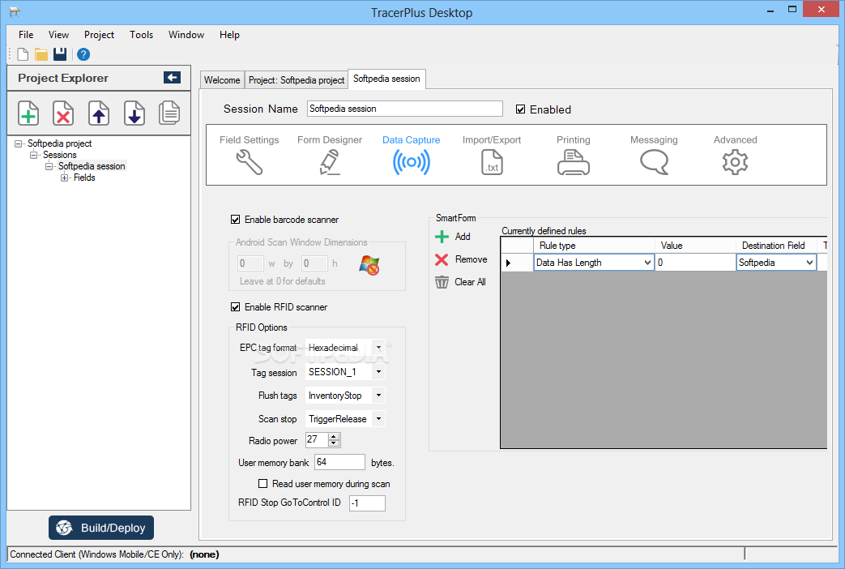Click the Windows-not-supported flag icon
Image resolution: width=845 pixels, height=569 pixels.
(369, 265)
